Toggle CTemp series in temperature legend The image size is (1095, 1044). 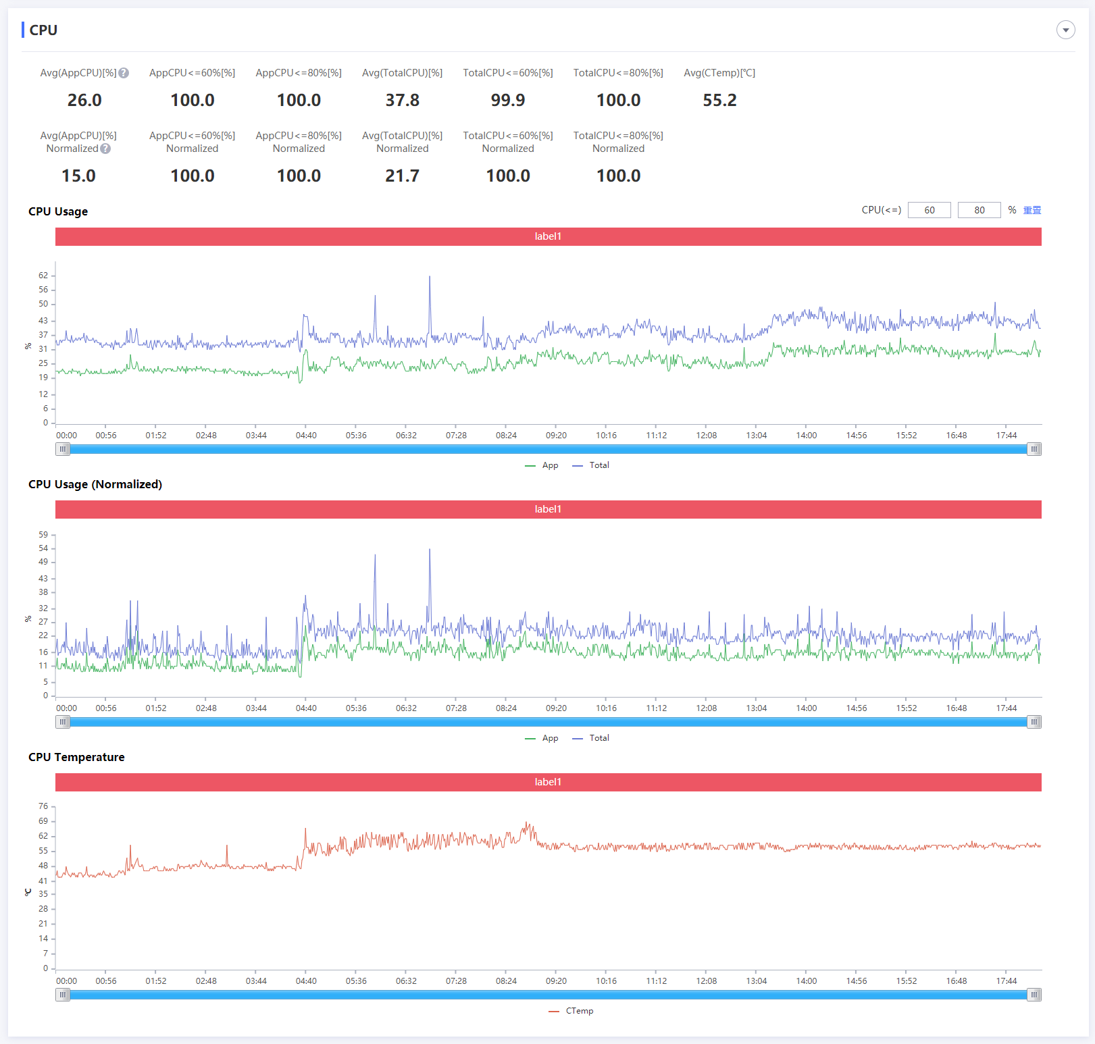(571, 1011)
